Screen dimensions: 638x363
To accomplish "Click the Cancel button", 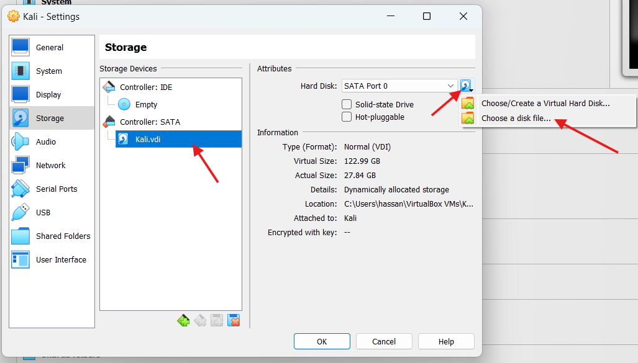I will click(384, 341).
